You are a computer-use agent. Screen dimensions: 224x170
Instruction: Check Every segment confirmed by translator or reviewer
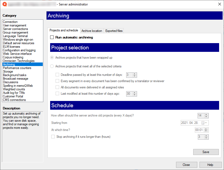(x=57, y=81)
